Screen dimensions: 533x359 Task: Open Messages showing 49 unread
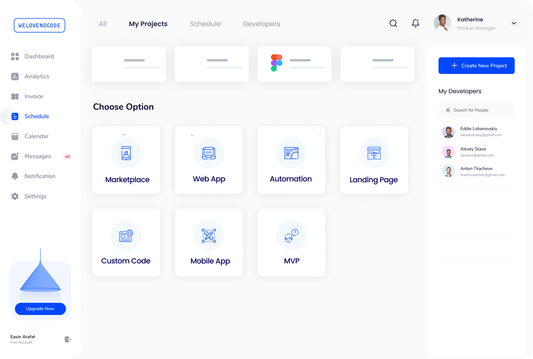coord(37,156)
